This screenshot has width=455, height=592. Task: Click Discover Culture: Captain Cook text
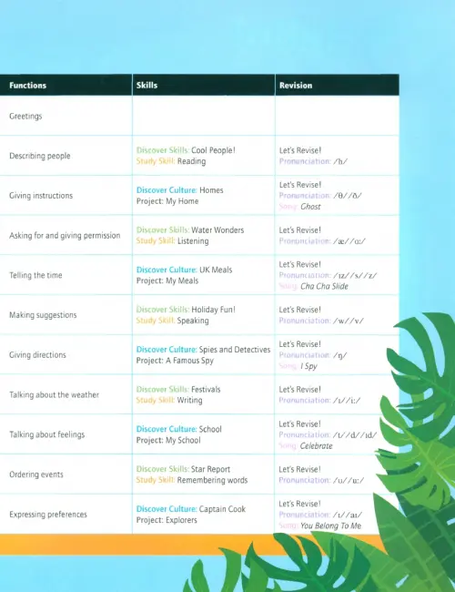[x=191, y=509]
